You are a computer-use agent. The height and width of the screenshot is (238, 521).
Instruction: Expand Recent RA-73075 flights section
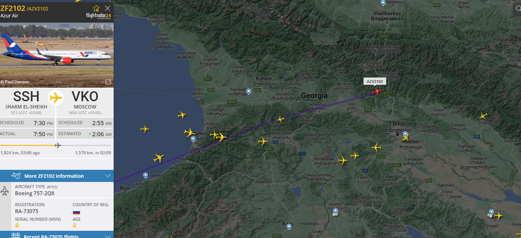[x=107, y=236]
